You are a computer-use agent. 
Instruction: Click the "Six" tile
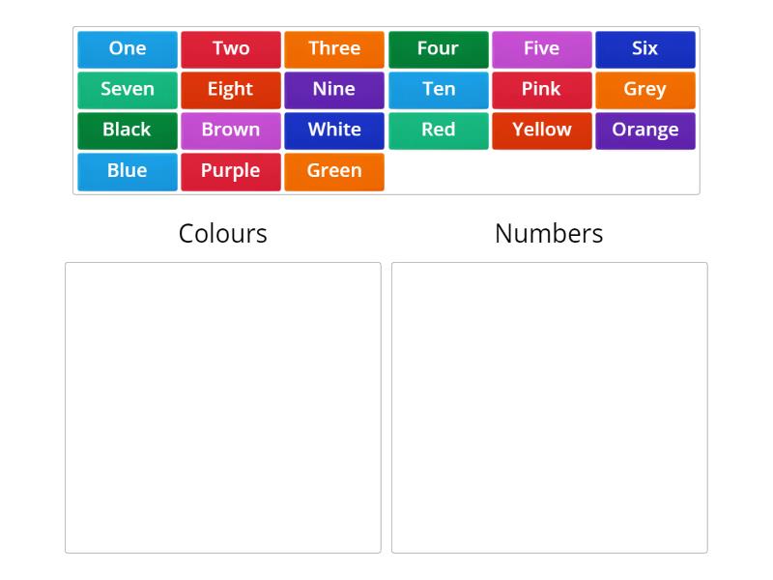[x=645, y=48]
